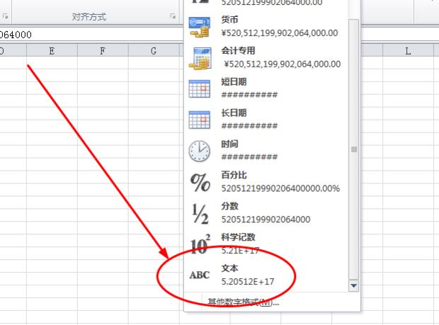
Task: Apply the 百分比 percent sign icon
Action: click(x=200, y=182)
